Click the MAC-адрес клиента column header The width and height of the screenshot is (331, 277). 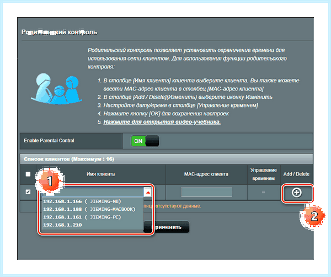tap(206, 174)
